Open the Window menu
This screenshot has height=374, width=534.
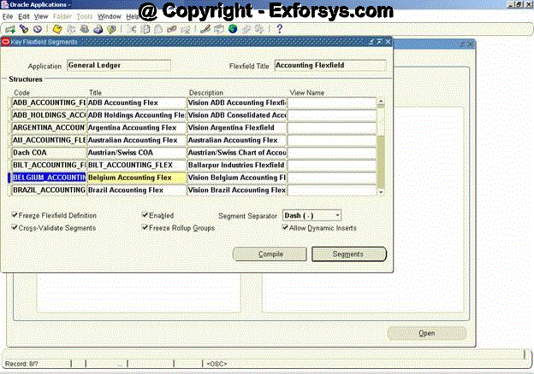click(109, 16)
